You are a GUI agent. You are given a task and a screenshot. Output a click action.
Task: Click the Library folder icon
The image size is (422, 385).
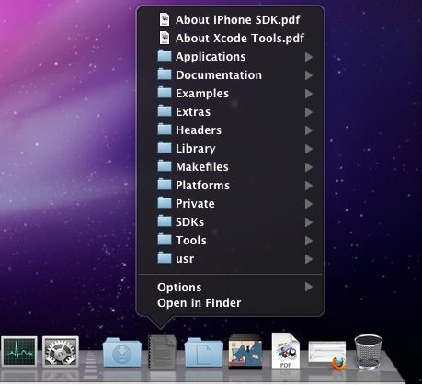(x=165, y=148)
